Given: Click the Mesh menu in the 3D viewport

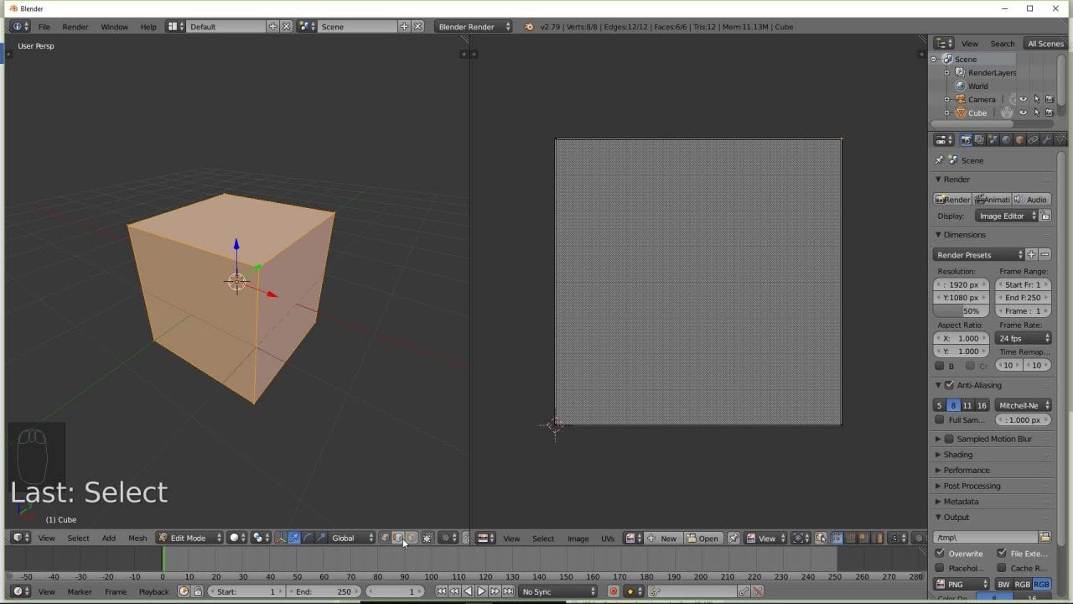Looking at the screenshot, I should tap(137, 538).
